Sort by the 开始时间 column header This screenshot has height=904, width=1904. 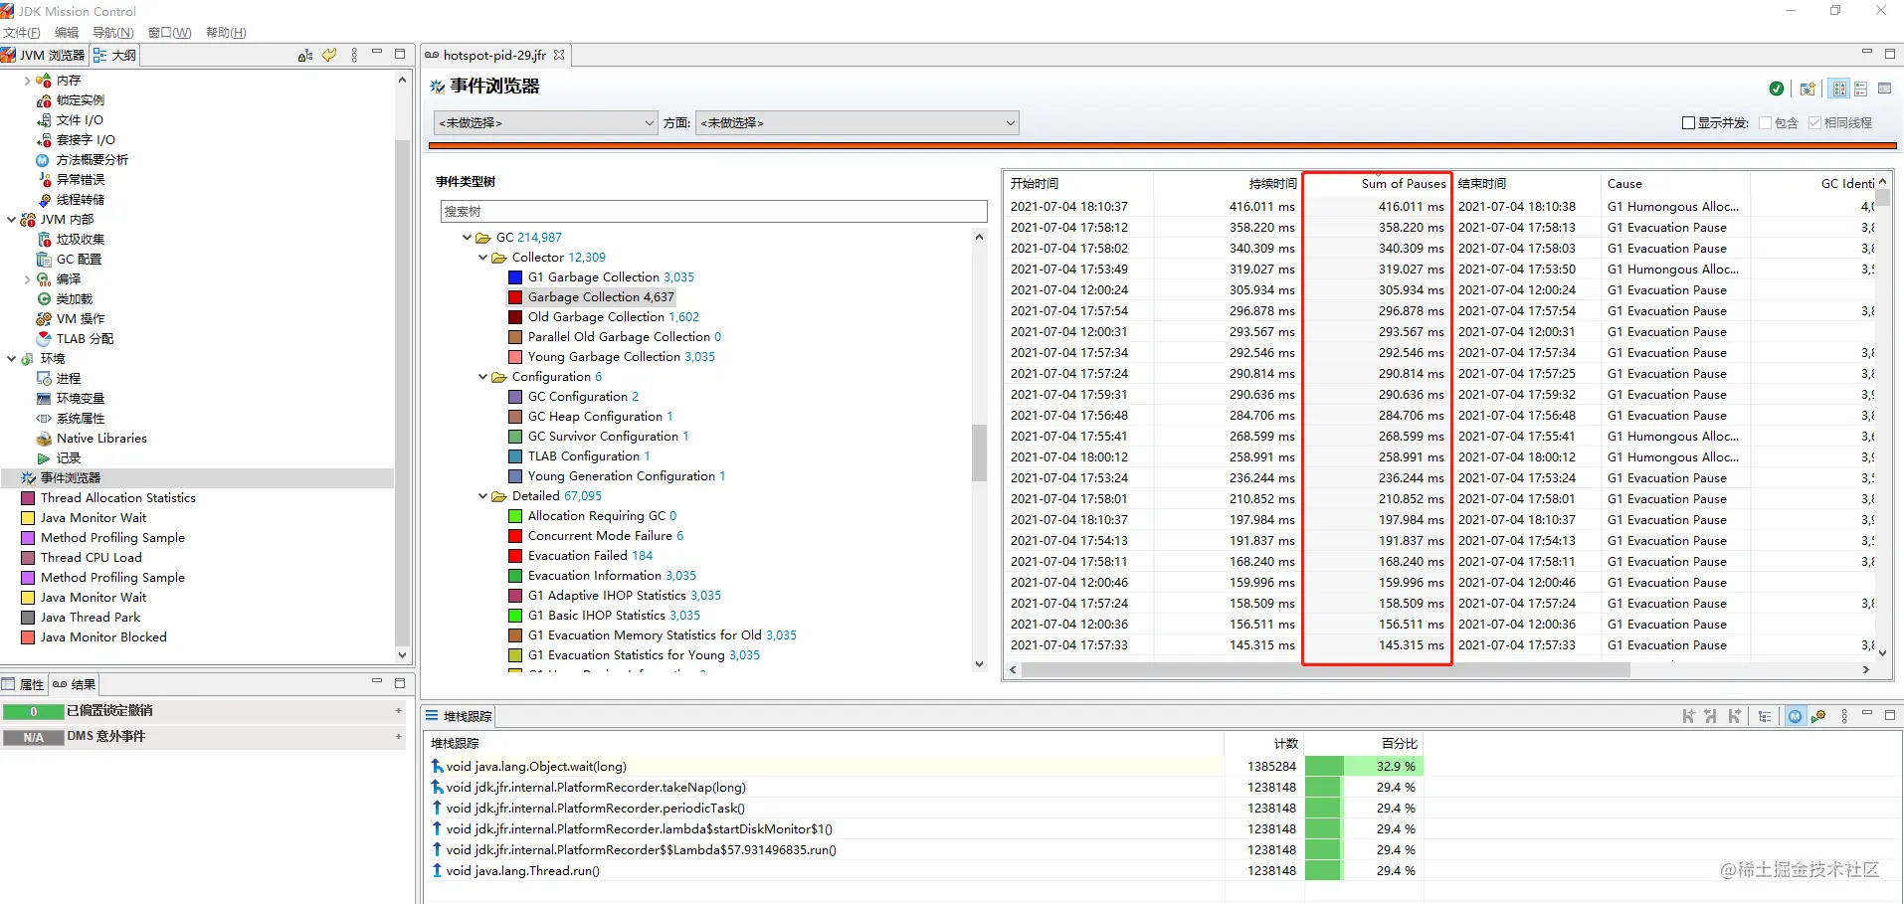point(1078,184)
